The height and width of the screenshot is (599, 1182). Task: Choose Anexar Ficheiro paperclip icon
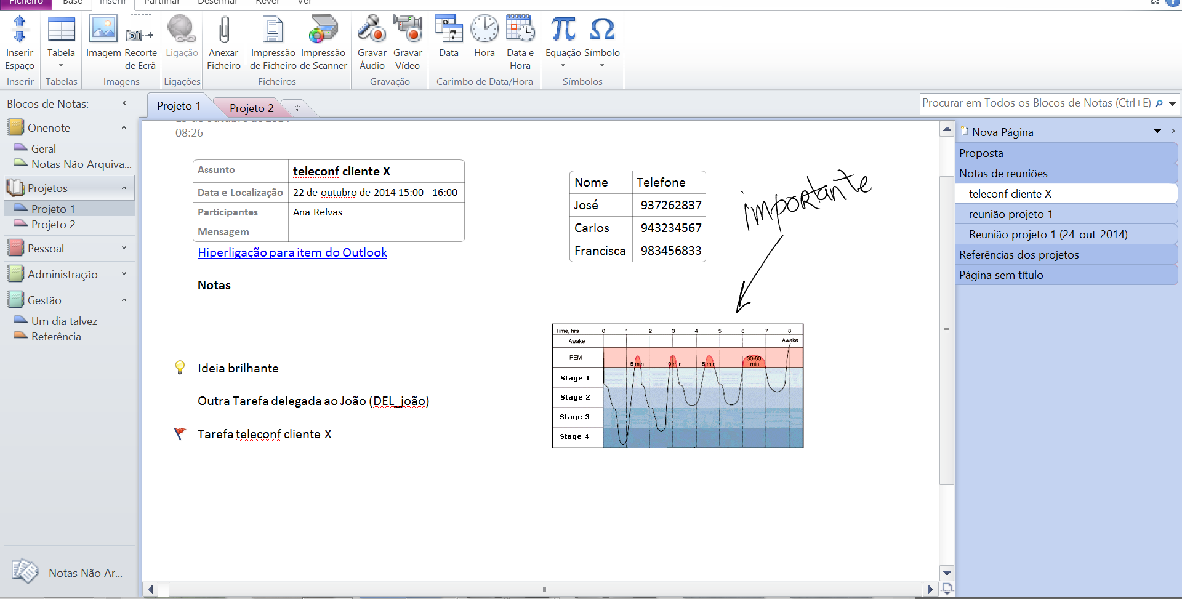point(224,30)
